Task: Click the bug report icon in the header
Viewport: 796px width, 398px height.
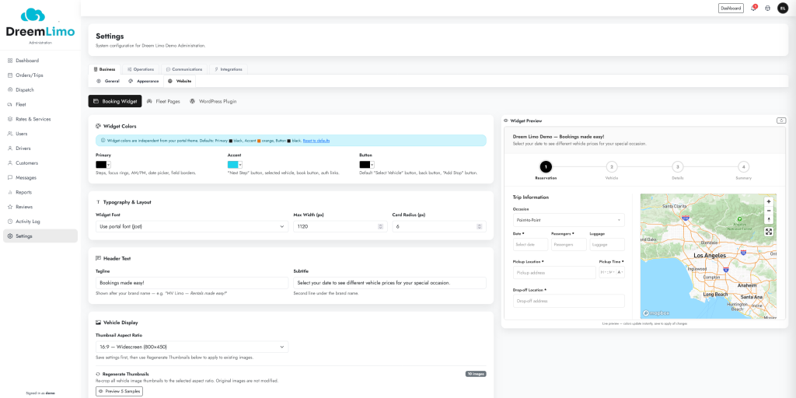Action: tap(767, 8)
